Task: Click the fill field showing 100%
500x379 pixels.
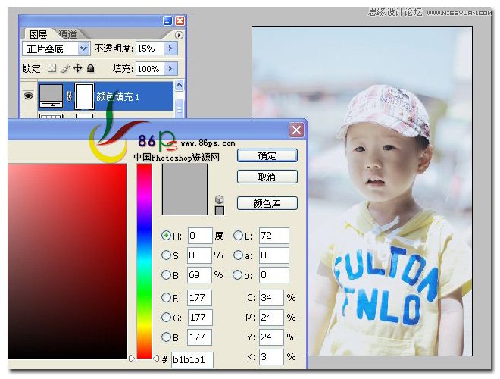Action: (150, 68)
